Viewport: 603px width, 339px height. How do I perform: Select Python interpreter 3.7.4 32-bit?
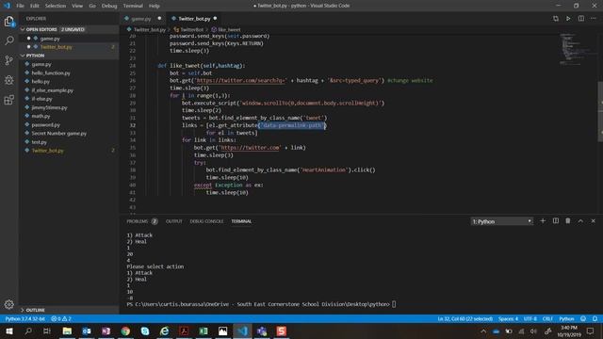tap(25, 318)
